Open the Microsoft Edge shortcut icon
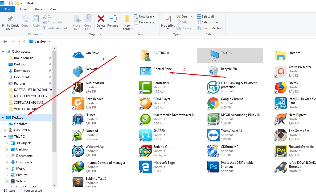This screenshot has height=193, width=316. (x=146, y=167)
